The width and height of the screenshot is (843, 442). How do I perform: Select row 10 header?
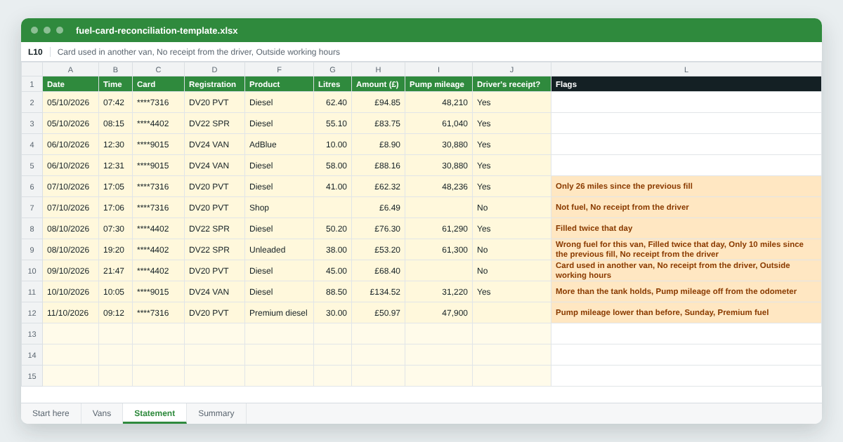pos(32,271)
